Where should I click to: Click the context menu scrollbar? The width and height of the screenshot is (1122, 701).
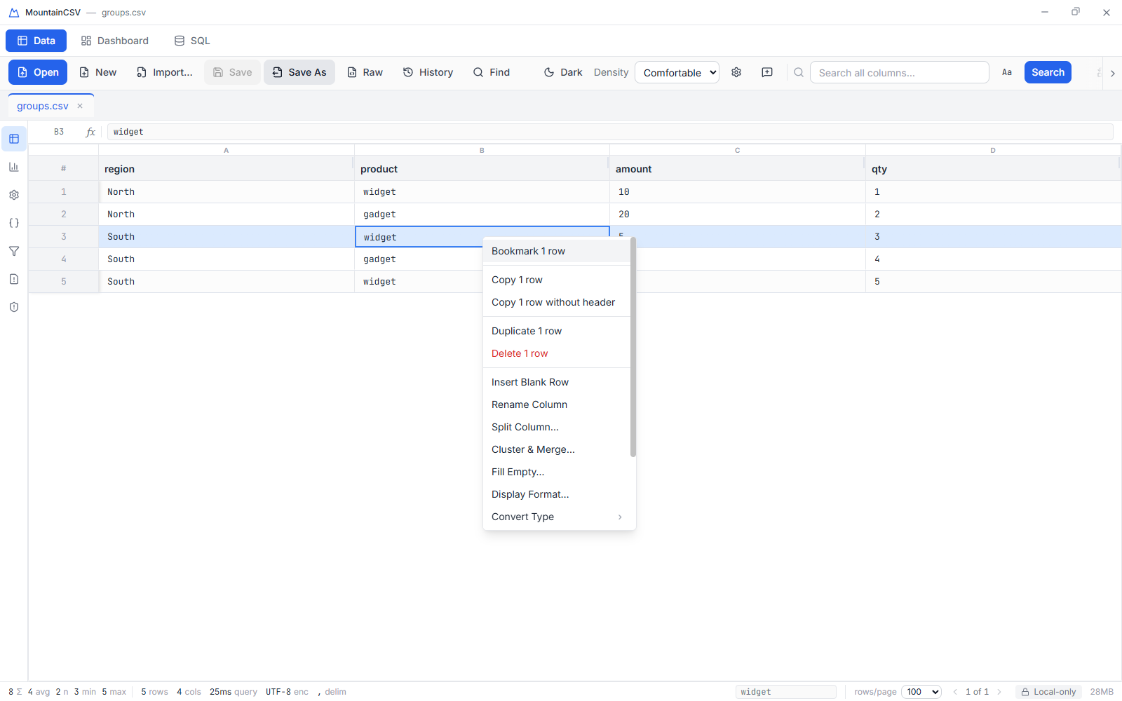[x=633, y=347]
